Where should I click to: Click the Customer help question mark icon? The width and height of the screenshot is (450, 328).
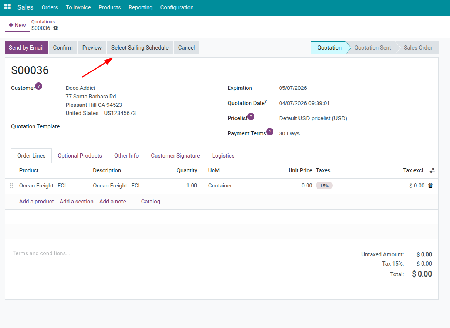pos(38,86)
